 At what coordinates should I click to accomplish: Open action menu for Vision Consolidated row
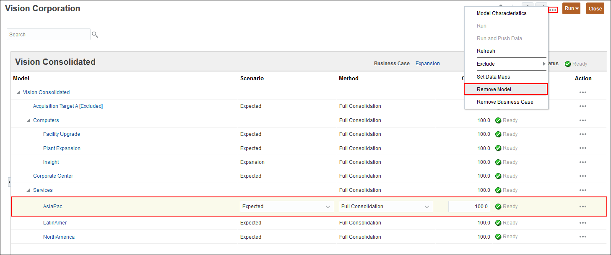582,92
